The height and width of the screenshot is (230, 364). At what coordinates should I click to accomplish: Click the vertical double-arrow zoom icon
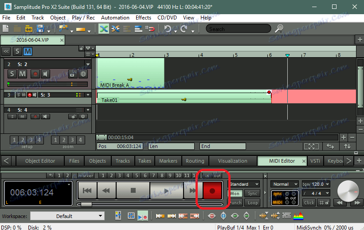point(347,146)
